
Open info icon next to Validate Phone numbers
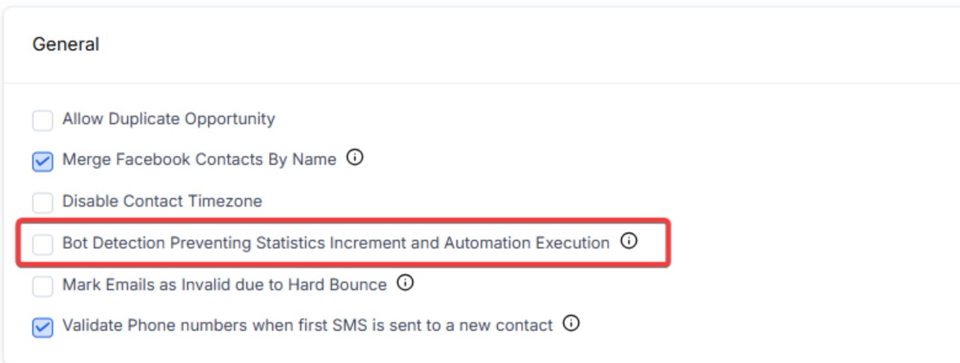click(571, 323)
